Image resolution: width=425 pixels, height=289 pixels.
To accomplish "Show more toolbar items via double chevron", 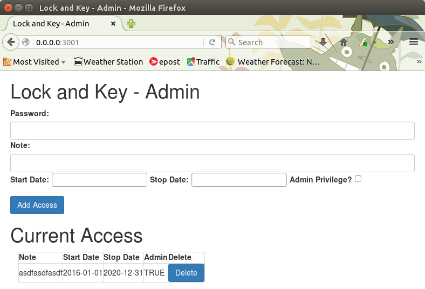I will pos(390,42).
